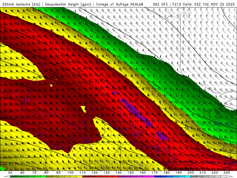This screenshot has height=178, width=237.
Task: Click the '250mb Isotachs (kts)' title text
Action: point(21,4)
